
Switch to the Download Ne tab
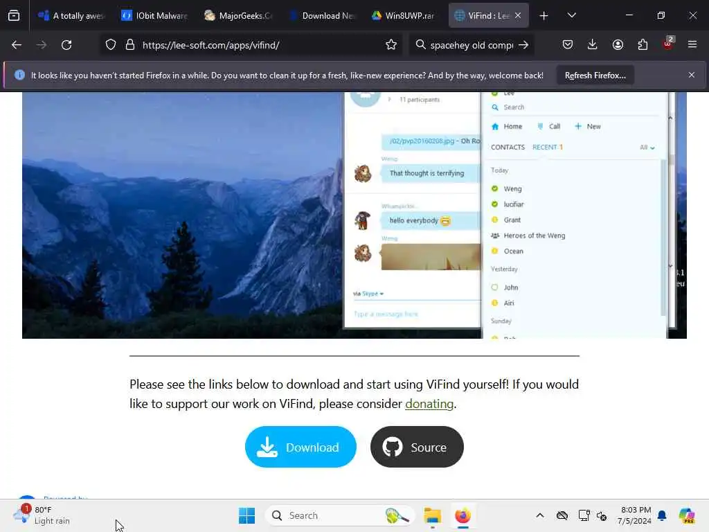[x=322, y=15]
